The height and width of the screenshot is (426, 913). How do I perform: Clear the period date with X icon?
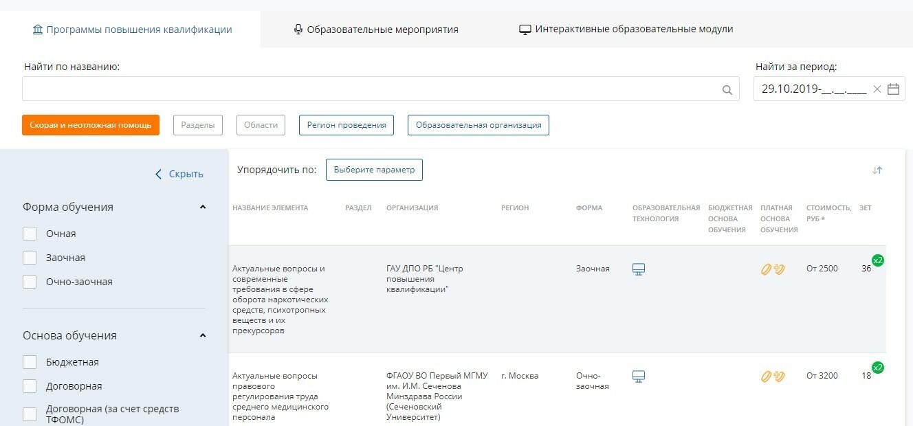877,89
